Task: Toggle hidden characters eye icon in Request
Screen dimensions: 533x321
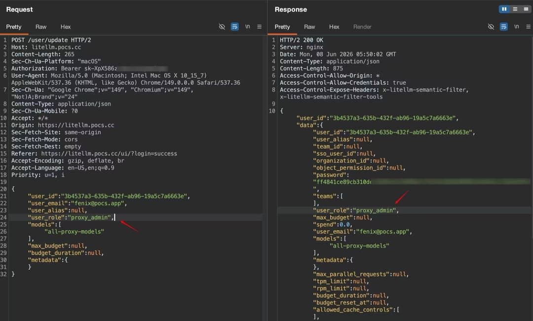Action: click(222, 27)
